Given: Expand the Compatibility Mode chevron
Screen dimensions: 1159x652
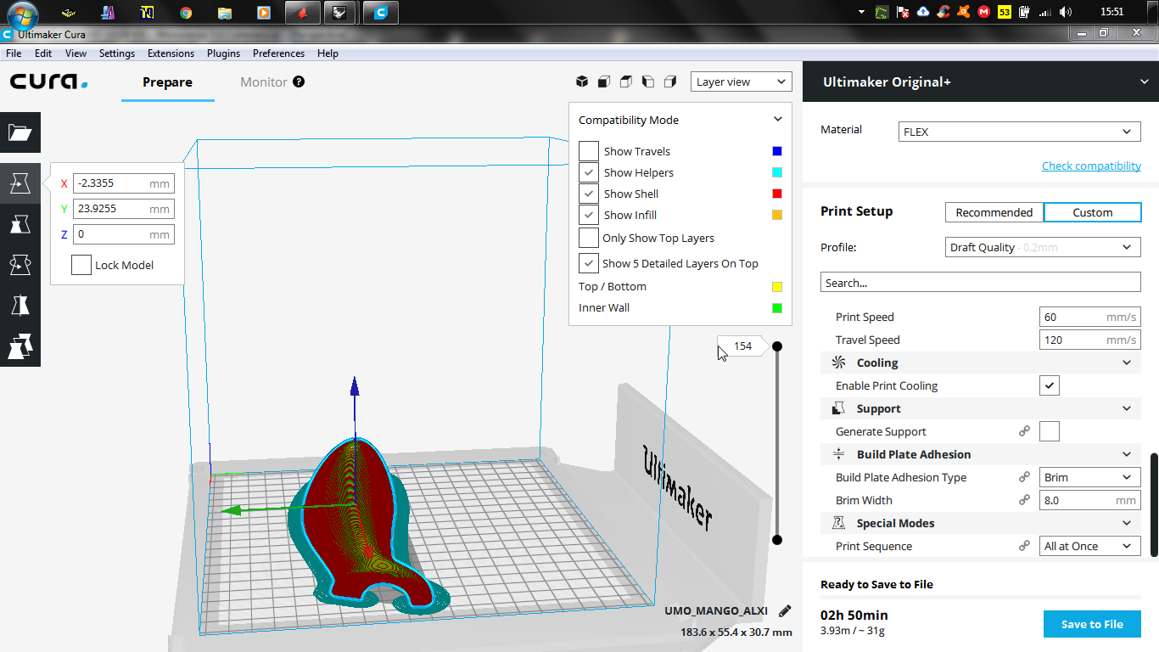Looking at the screenshot, I should click(777, 120).
